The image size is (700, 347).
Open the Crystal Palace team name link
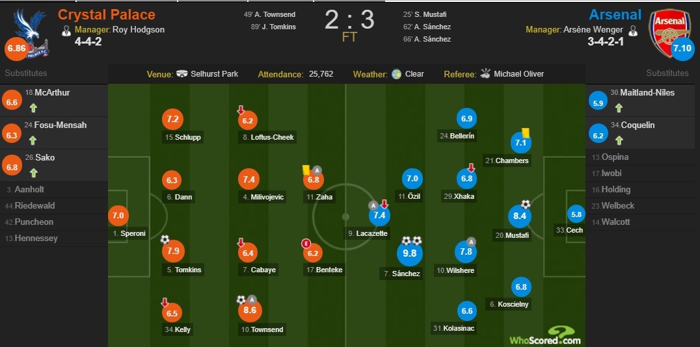[x=107, y=14]
